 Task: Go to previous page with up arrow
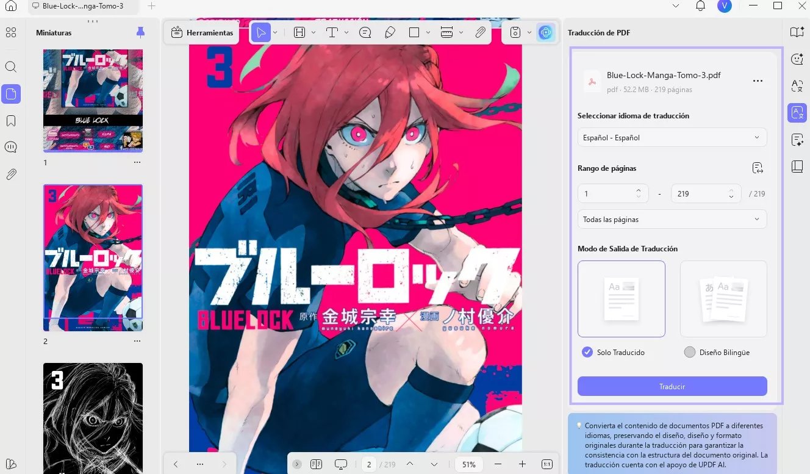coord(410,464)
